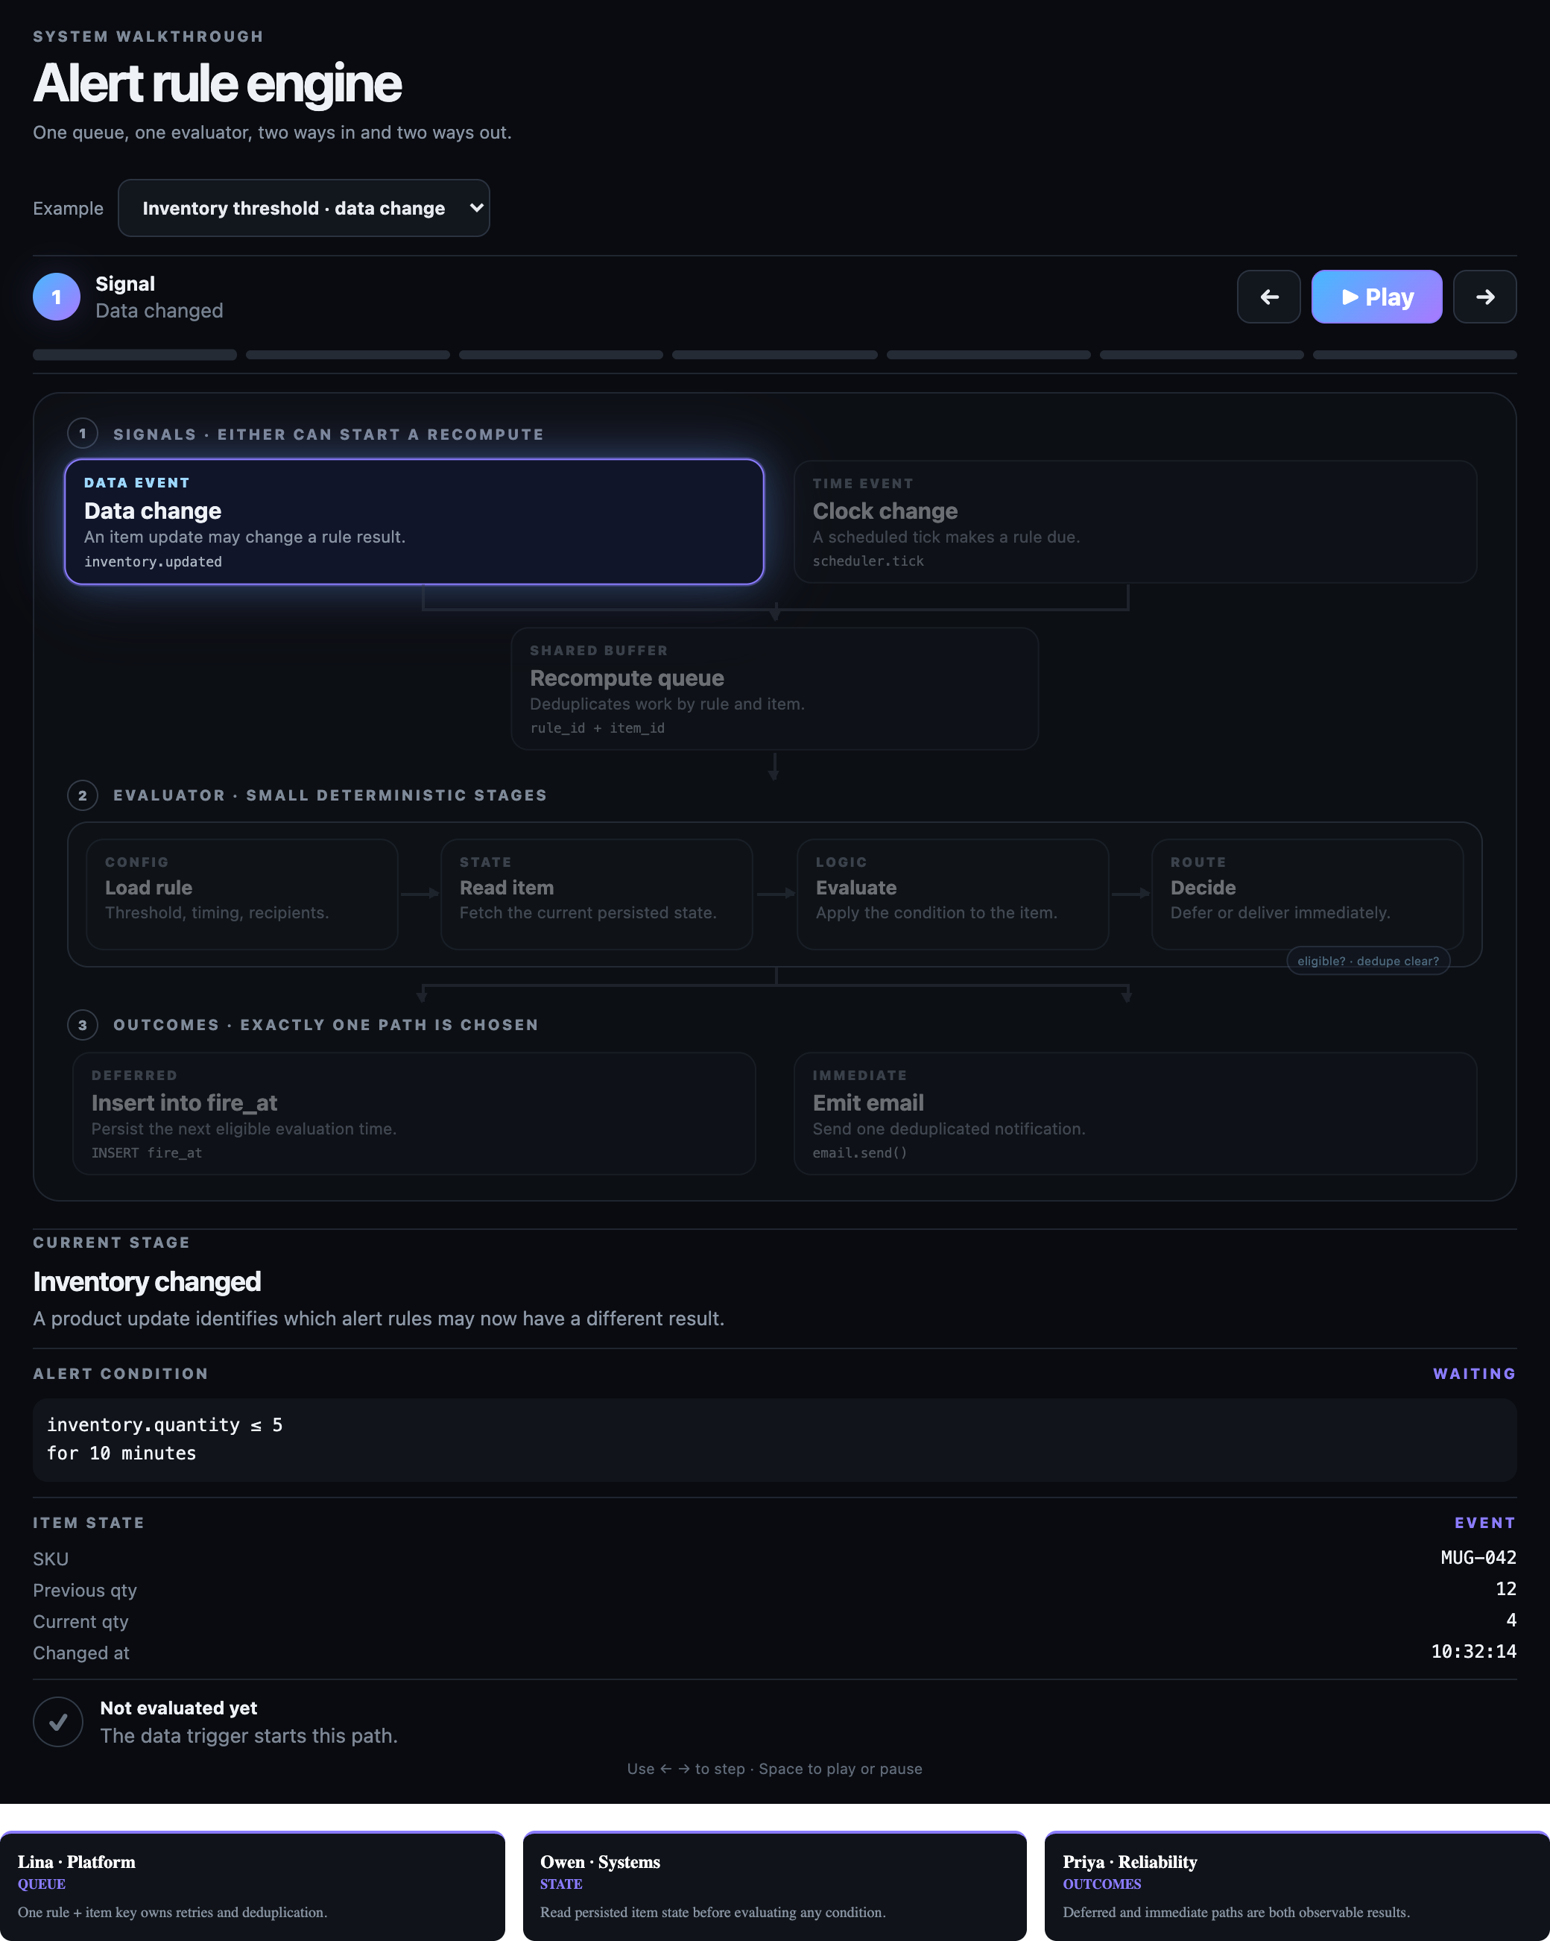This screenshot has height=1941, width=1550.
Task: Open the Priya Reliability outcomes card
Action: pyautogui.click(x=1297, y=1886)
